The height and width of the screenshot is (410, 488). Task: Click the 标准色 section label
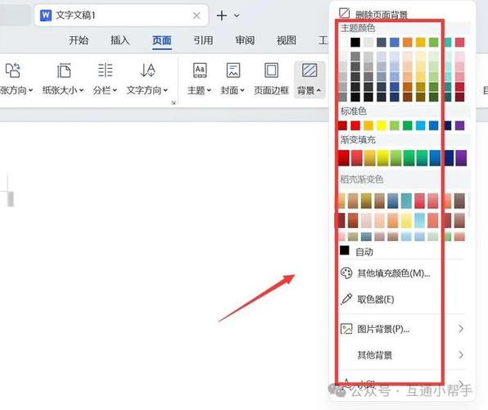pos(353,111)
